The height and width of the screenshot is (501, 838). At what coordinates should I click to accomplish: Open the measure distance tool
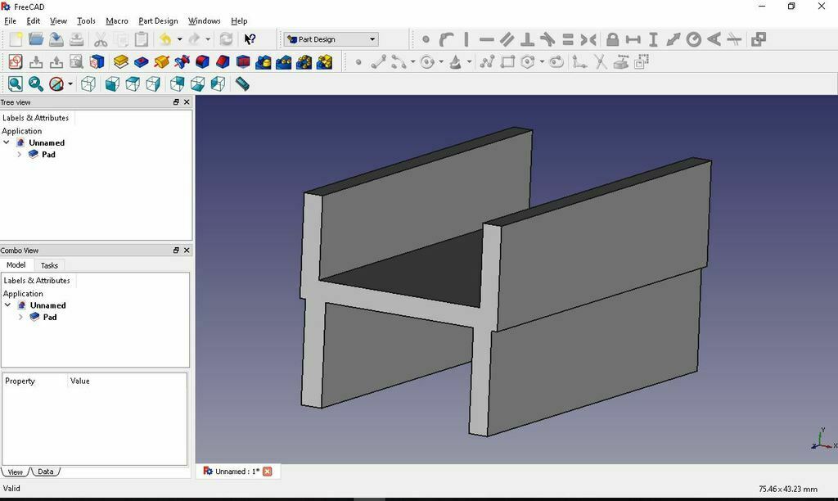242,83
